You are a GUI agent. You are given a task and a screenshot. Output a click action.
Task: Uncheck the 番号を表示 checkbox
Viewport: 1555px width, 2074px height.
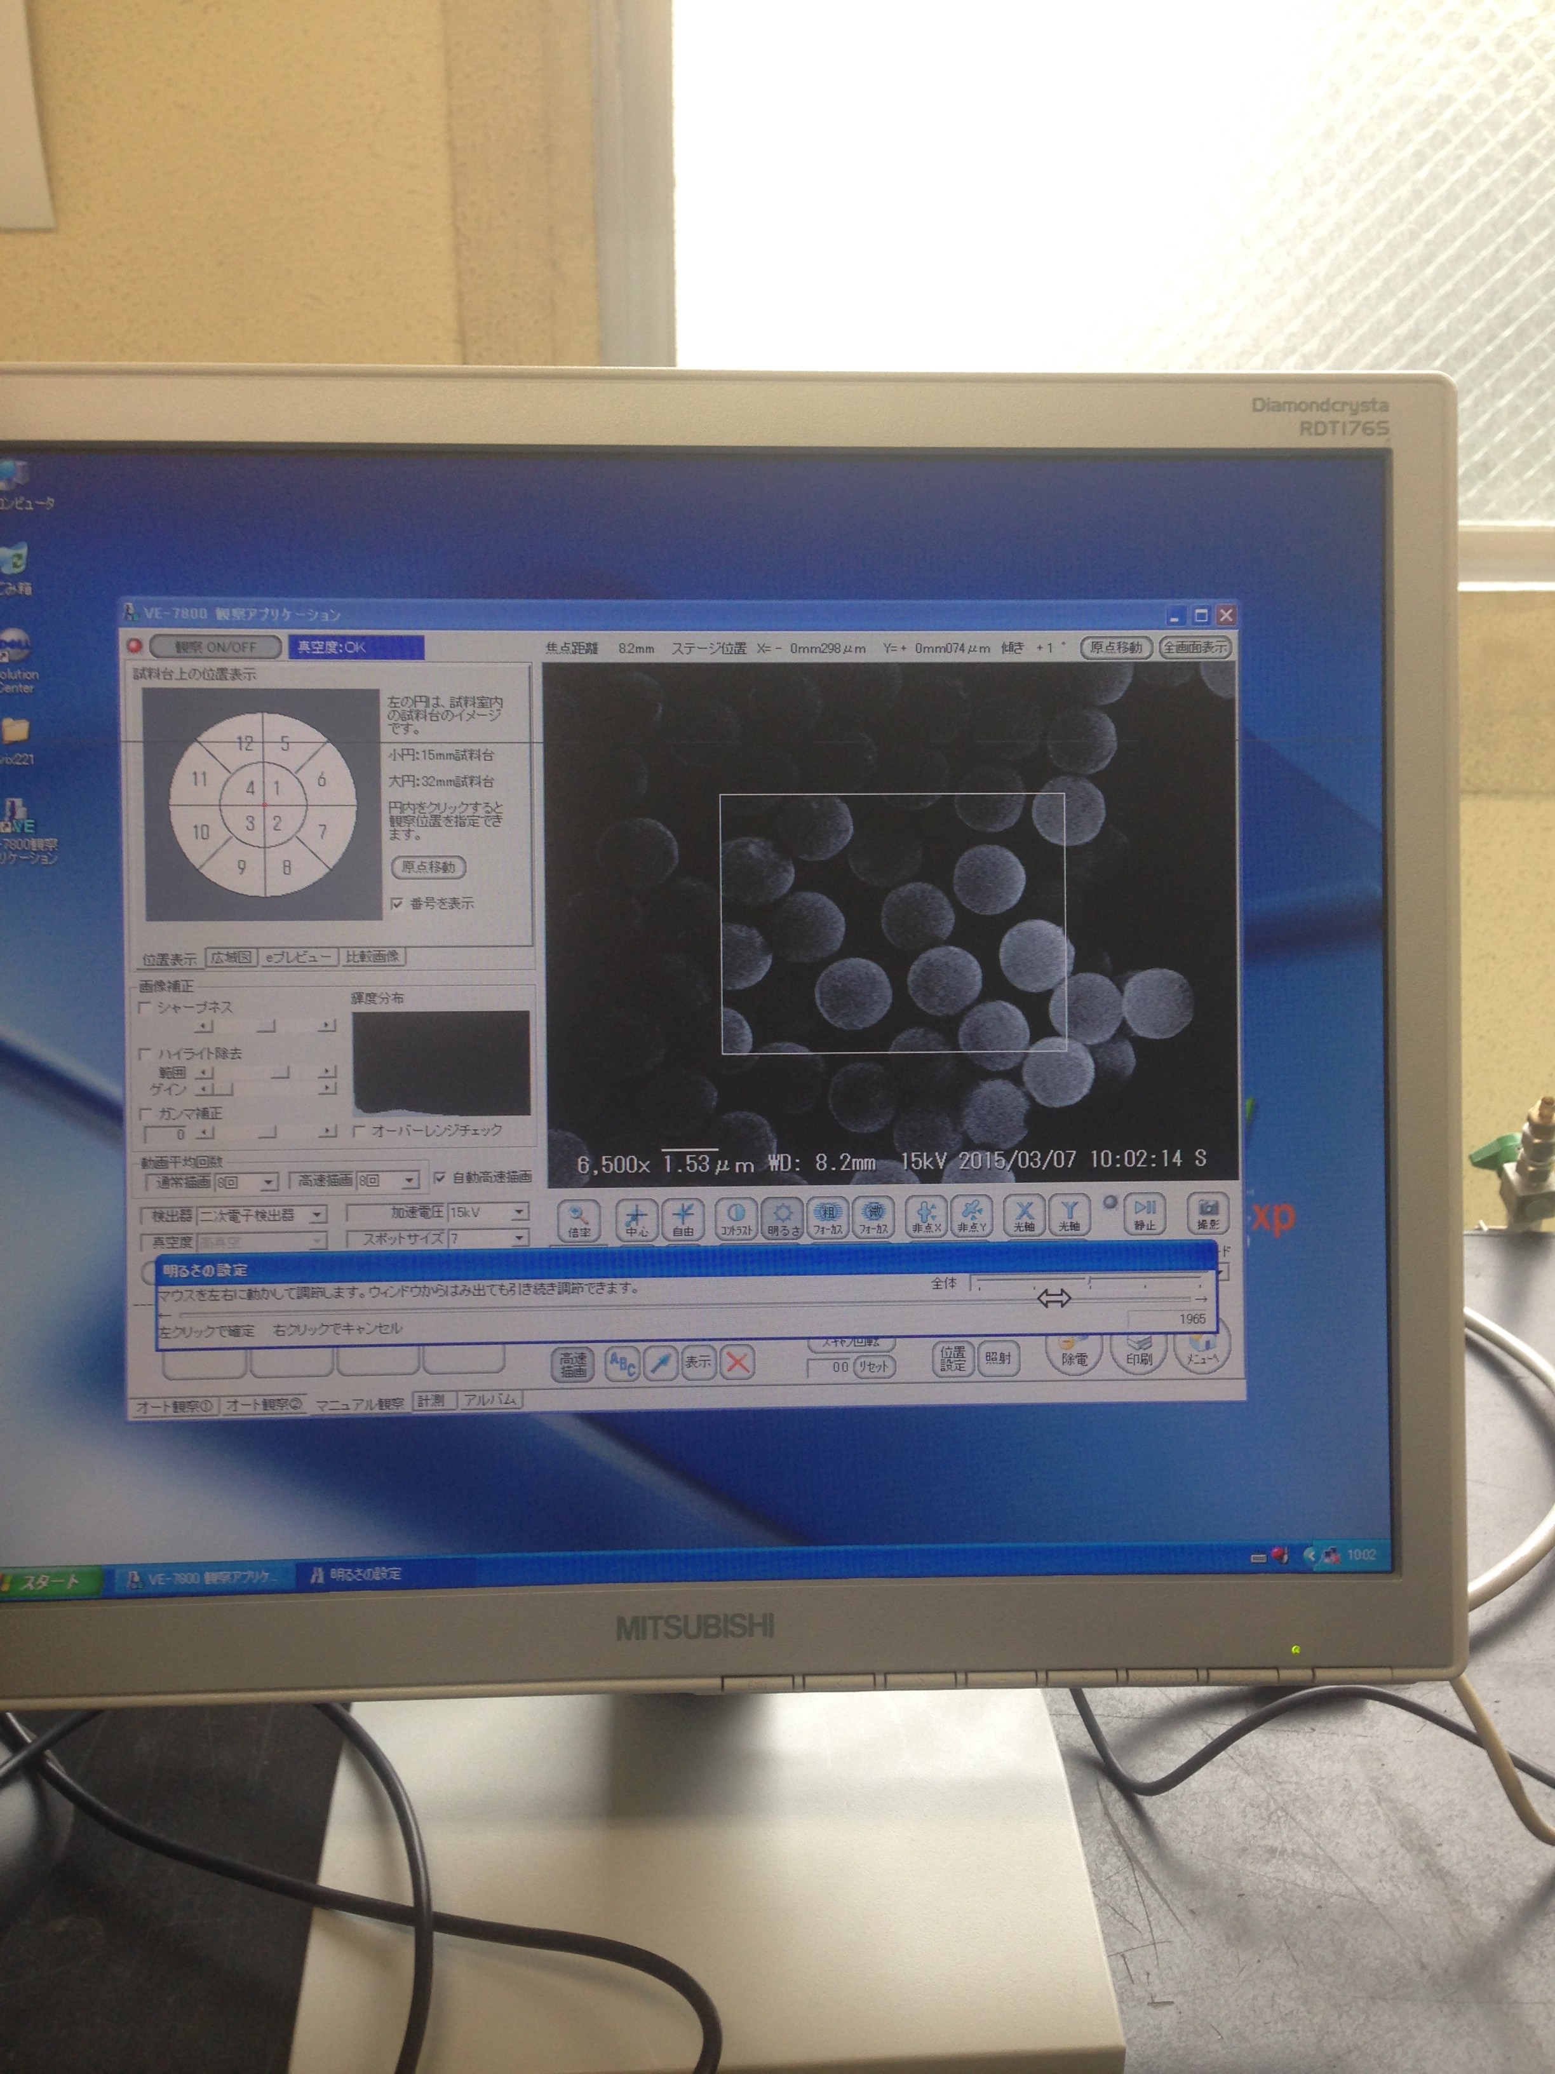coord(398,904)
